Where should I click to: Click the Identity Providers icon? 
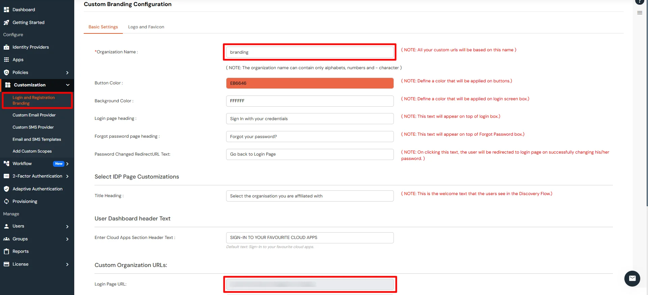pyautogui.click(x=6, y=47)
